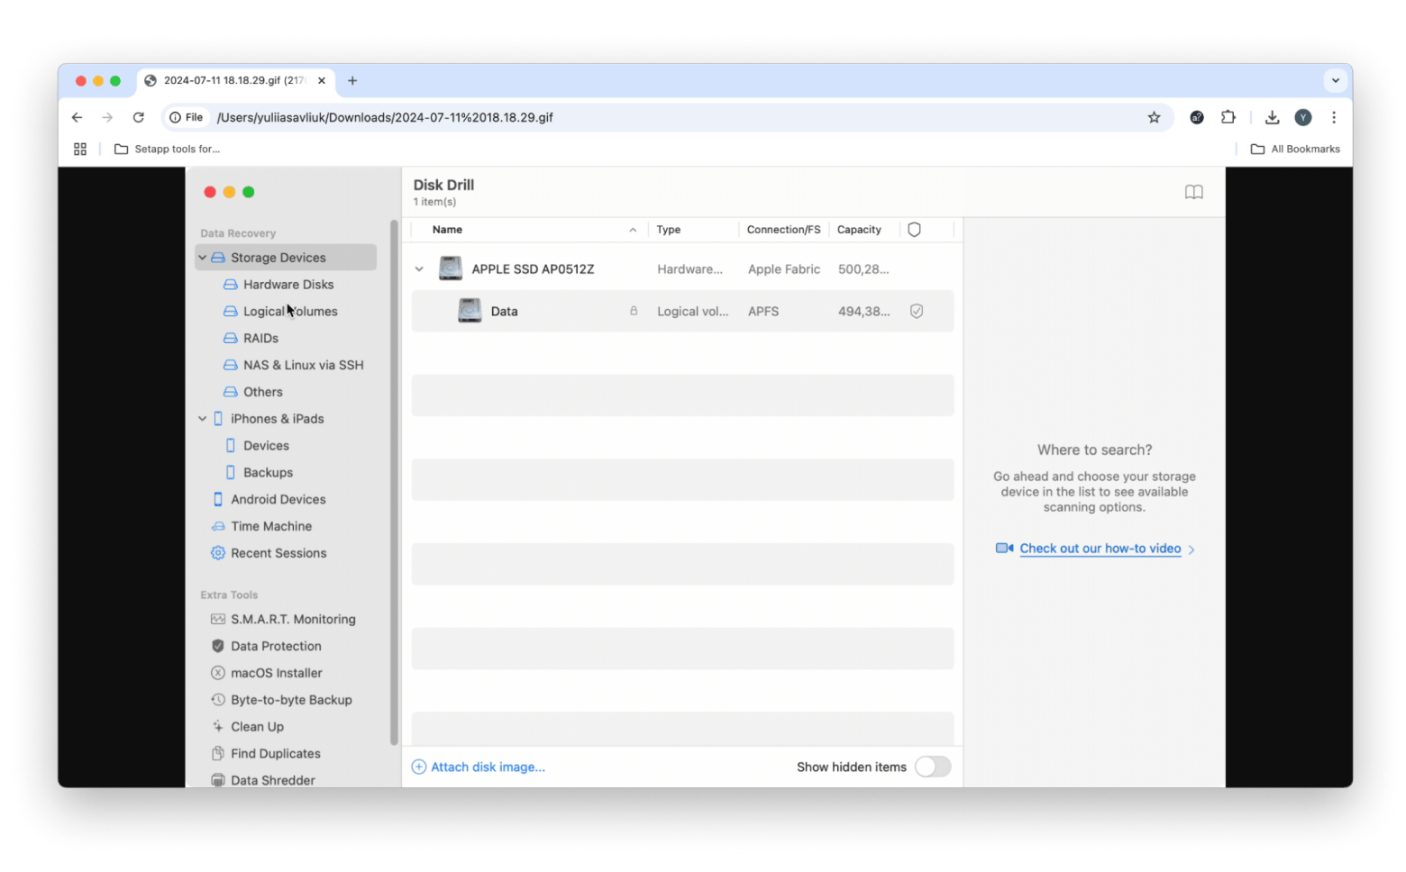This screenshot has height=872, width=1406.
Task: Open Byte-to-byte Backup tool
Action: click(x=290, y=700)
